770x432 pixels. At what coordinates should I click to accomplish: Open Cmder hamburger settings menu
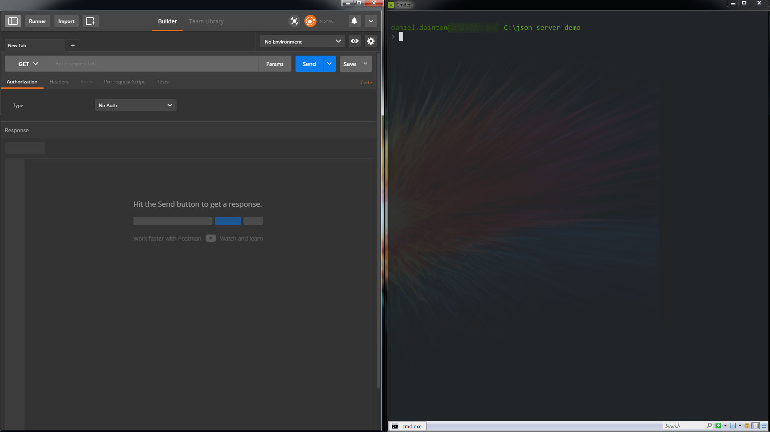tap(764, 426)
